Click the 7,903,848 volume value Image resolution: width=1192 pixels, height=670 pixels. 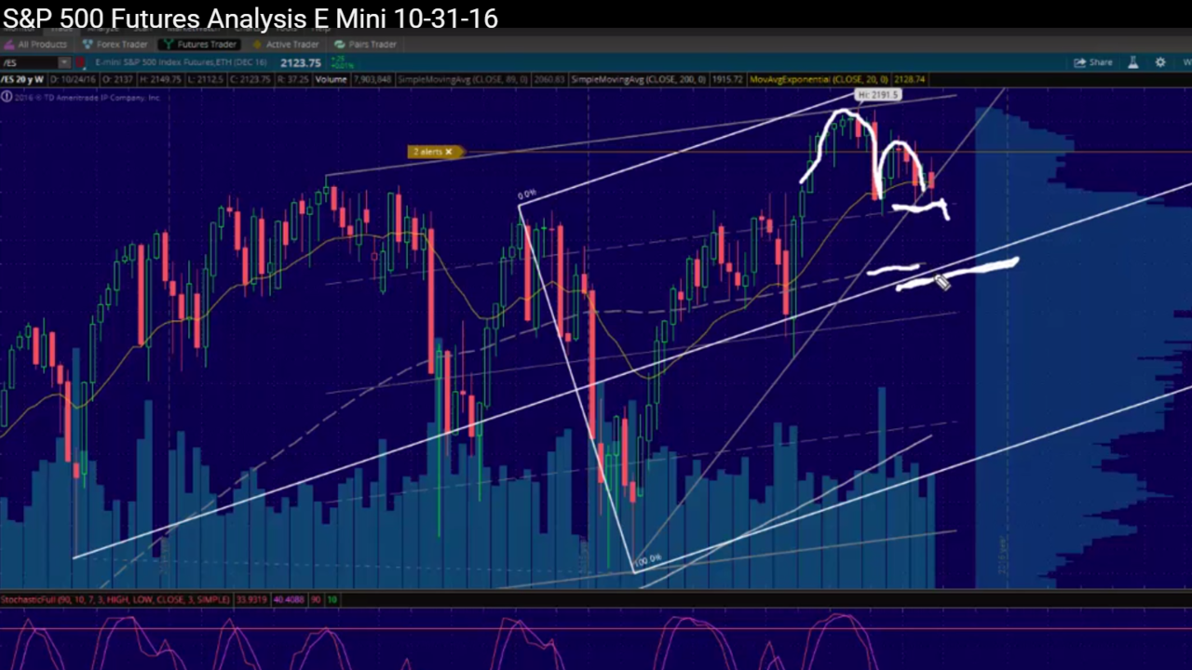point(372,79)
